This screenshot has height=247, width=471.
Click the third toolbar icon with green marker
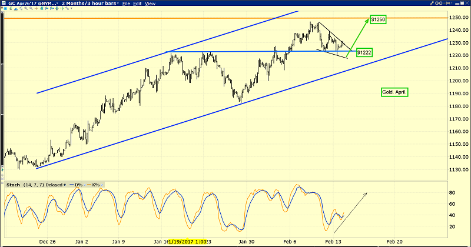(11, 8)
